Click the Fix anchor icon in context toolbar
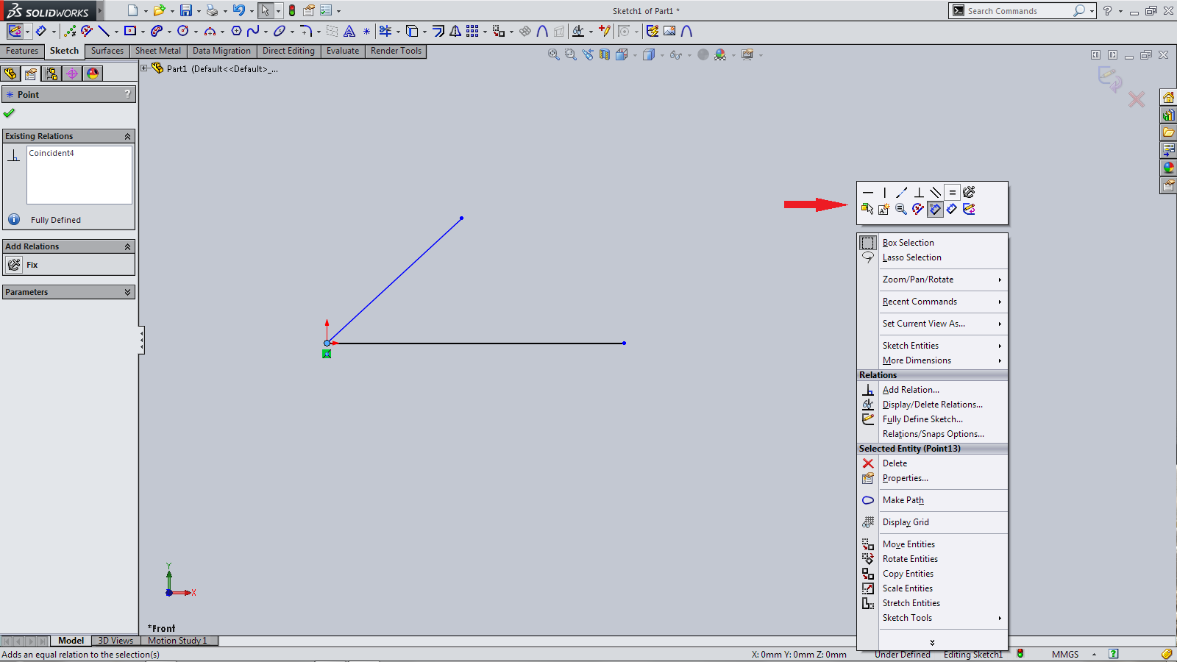1177x662 pixels. 969,193
